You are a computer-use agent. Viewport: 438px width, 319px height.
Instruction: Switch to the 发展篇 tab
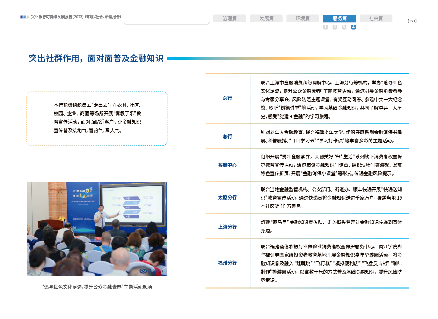(x=266, y=18)
